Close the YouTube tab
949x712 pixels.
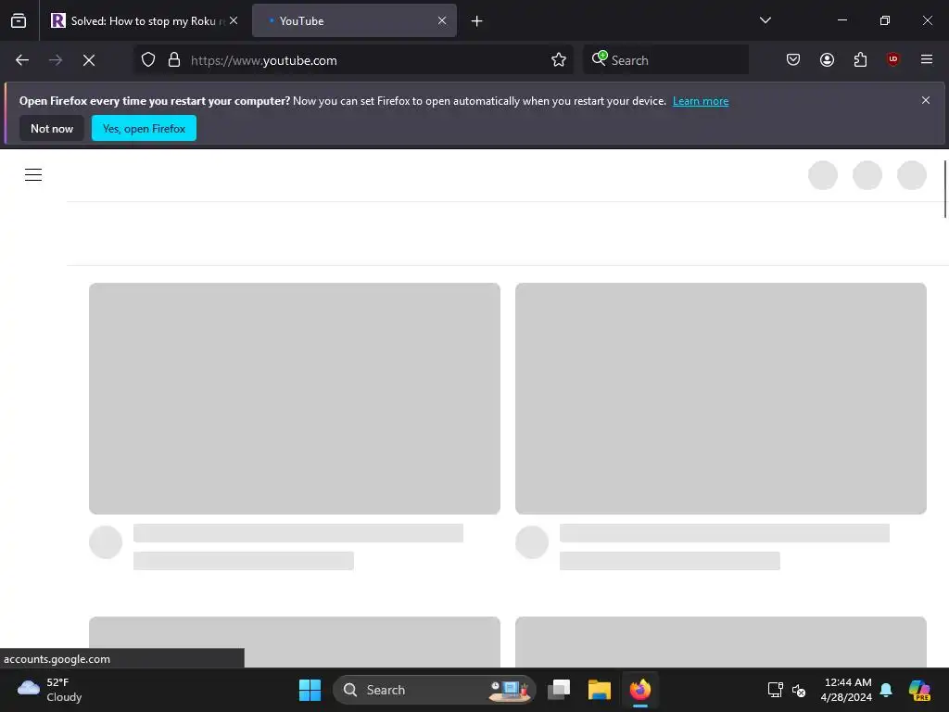(442, 20)
